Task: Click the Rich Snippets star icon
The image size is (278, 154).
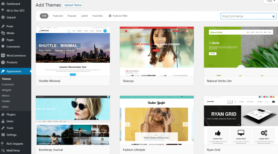Action: tap(2, 144)
